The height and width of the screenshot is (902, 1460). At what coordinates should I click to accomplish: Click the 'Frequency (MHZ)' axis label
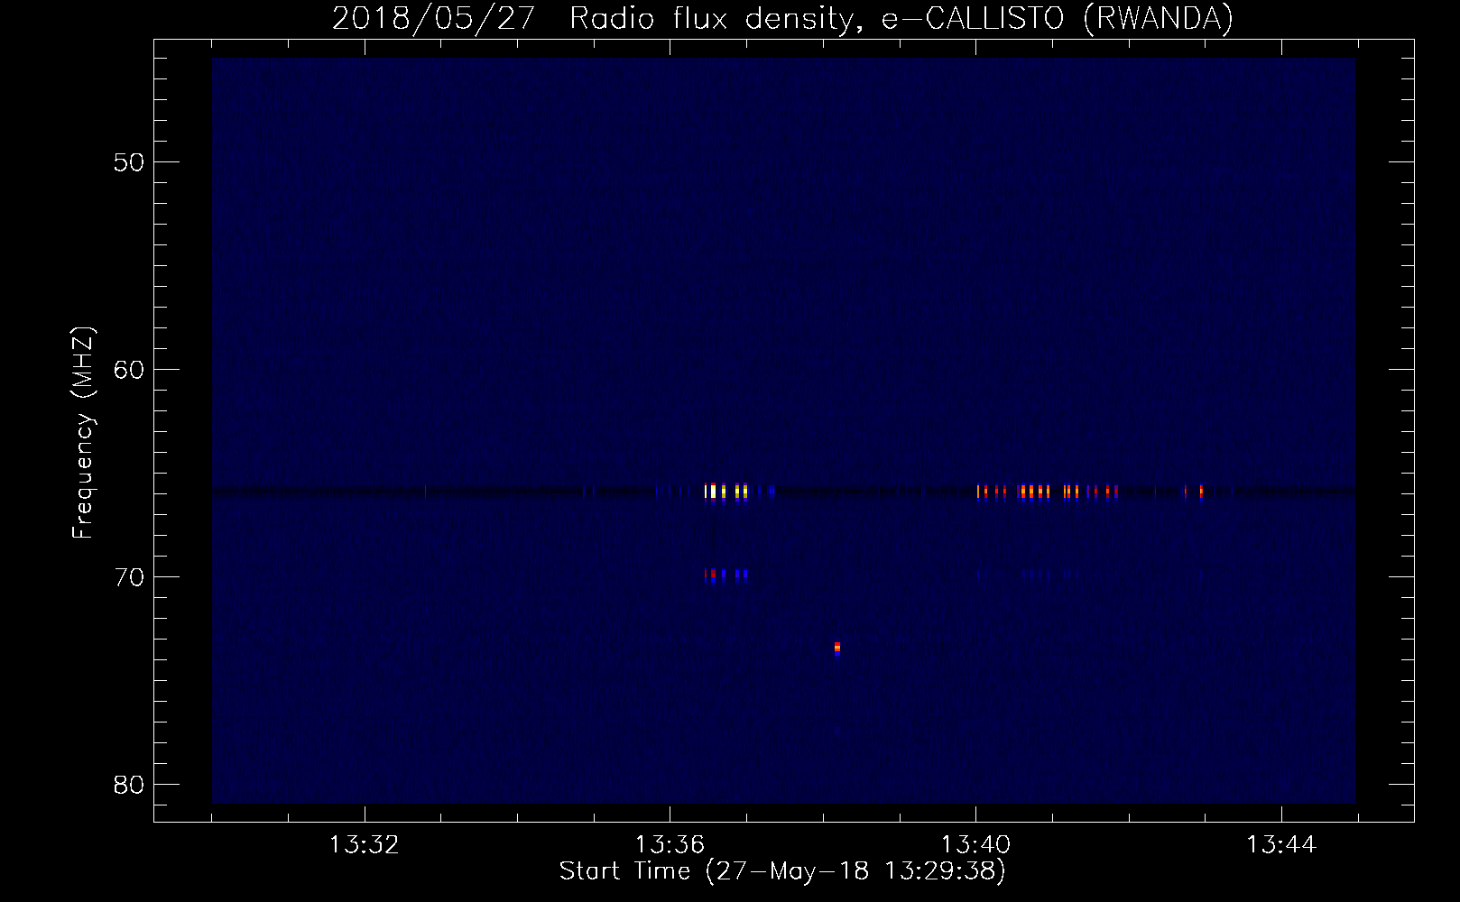pos(83,433)
